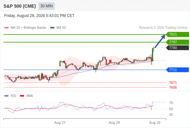Screen dimensions: 190x128
Task: Click the blue 7711 pivot label
Action: pos(177,70)
